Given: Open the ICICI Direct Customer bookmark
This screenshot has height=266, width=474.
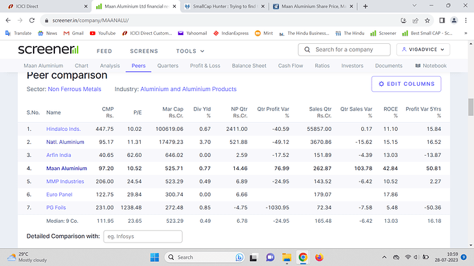Looking at the screenshot, I should click(147, 33).
